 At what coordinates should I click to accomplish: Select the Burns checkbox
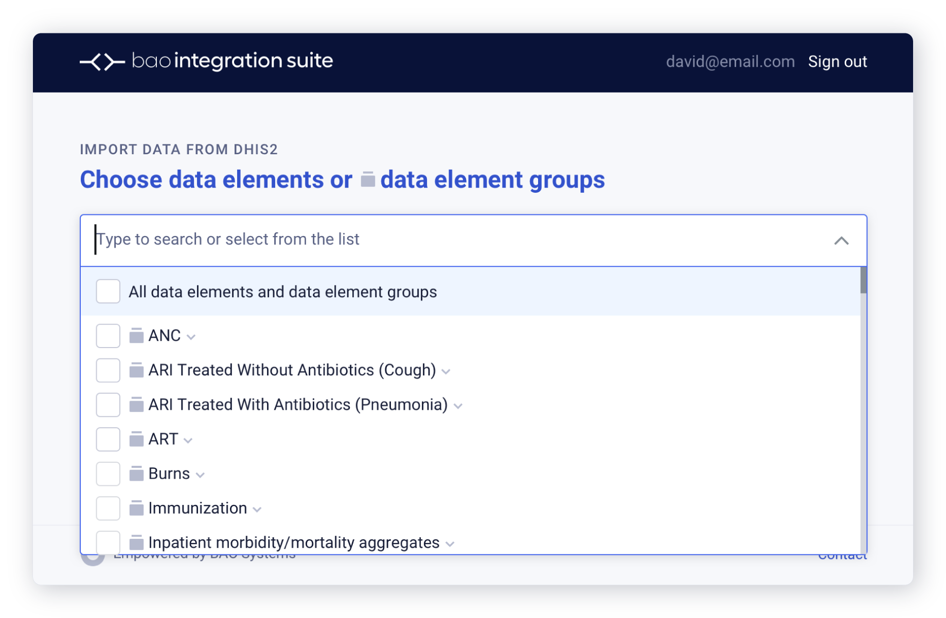(108, 474)
